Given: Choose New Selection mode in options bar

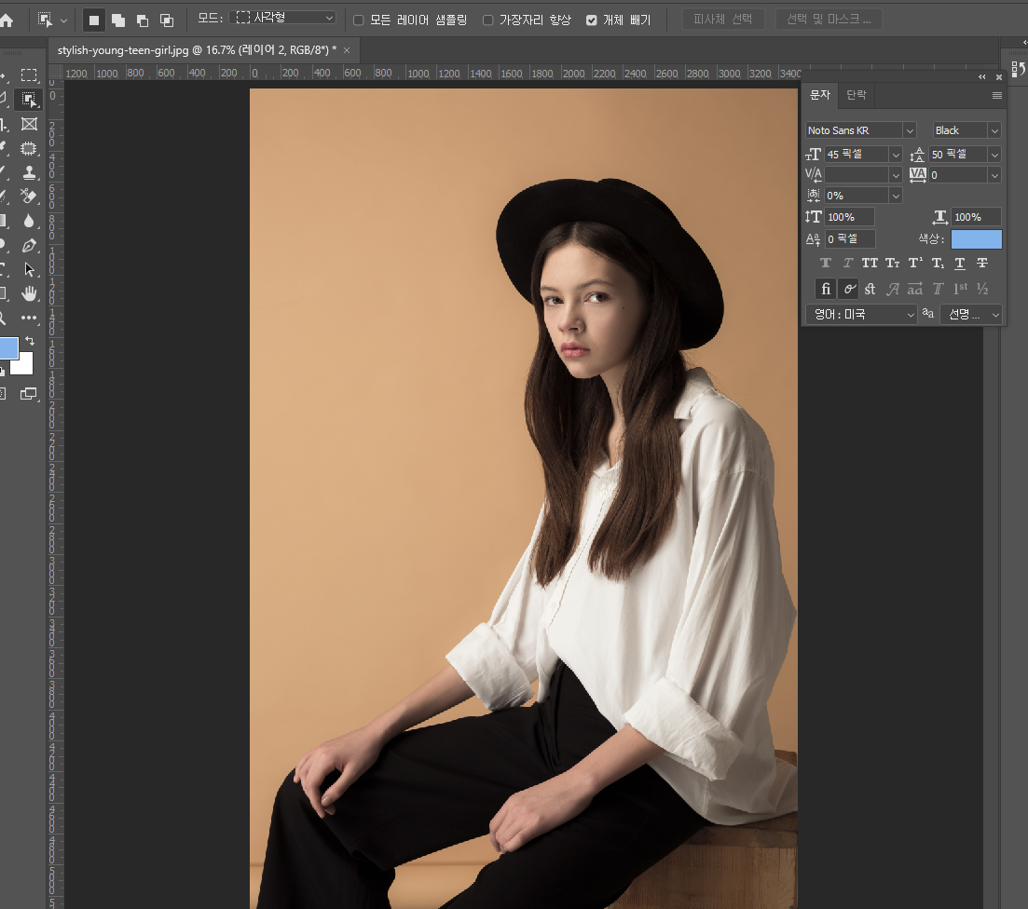Looking at the screenshot, I should [94, 20].
